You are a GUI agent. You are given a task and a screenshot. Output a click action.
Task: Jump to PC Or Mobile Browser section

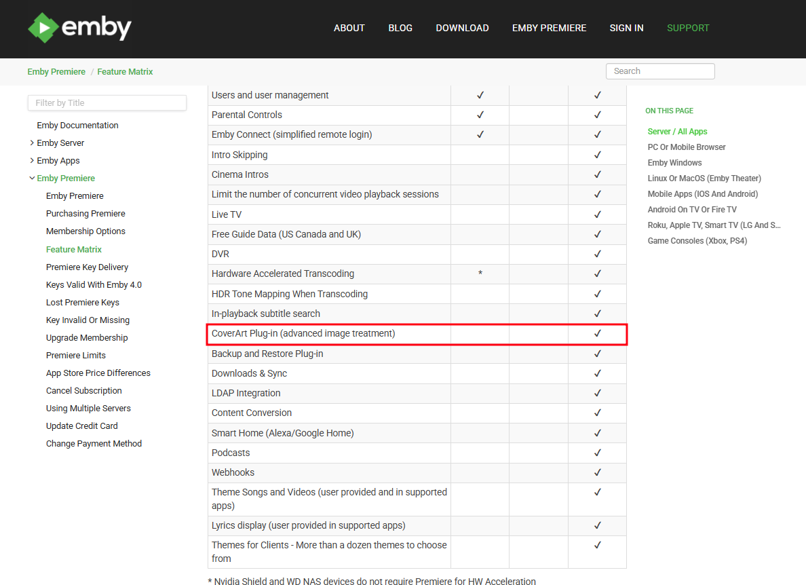[686, 147]
